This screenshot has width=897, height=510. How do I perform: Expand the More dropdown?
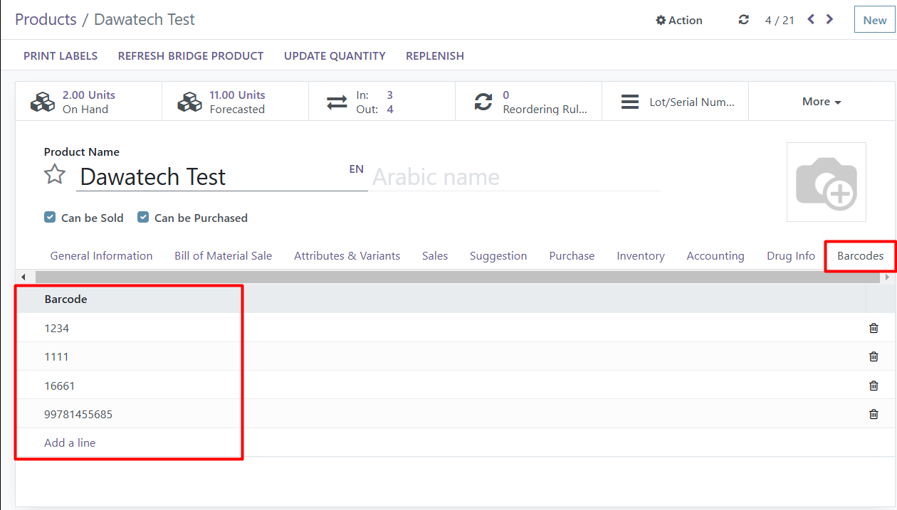(x=822, y=102)
